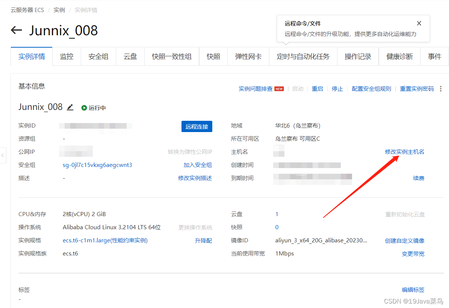Click the ecs.t6-c1m1.large instance type link
The width and height of the screenshot is (449, 308).
(x=105, y=240)
